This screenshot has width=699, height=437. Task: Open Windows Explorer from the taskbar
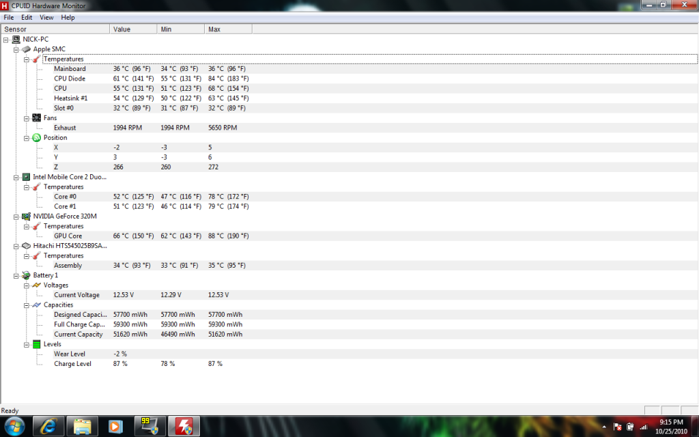(82, 427)
